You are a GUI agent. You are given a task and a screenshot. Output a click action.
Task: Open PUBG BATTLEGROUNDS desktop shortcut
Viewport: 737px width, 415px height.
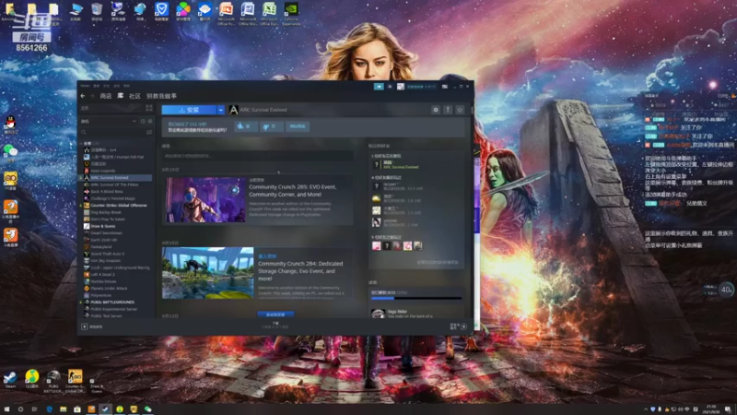(53, 381)
